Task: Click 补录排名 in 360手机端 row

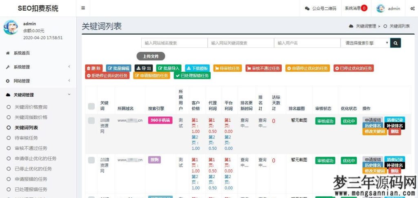Action: tap(395, 125)
